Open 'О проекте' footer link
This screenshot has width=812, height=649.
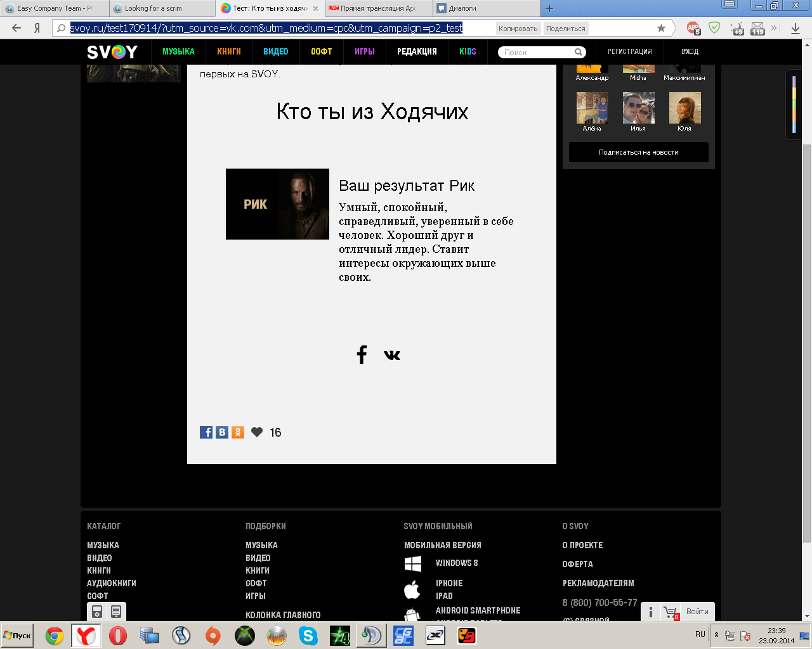pyautogui.click(x=582, y=545)
